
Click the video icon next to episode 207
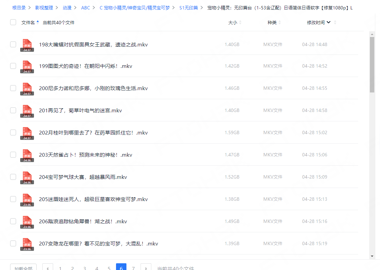click(x=27, y=243)
